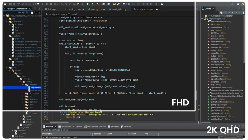The image size is (248, 140).
Task: Expand the Faceted Project Problem marker entry
Action: tap(44, 137)
